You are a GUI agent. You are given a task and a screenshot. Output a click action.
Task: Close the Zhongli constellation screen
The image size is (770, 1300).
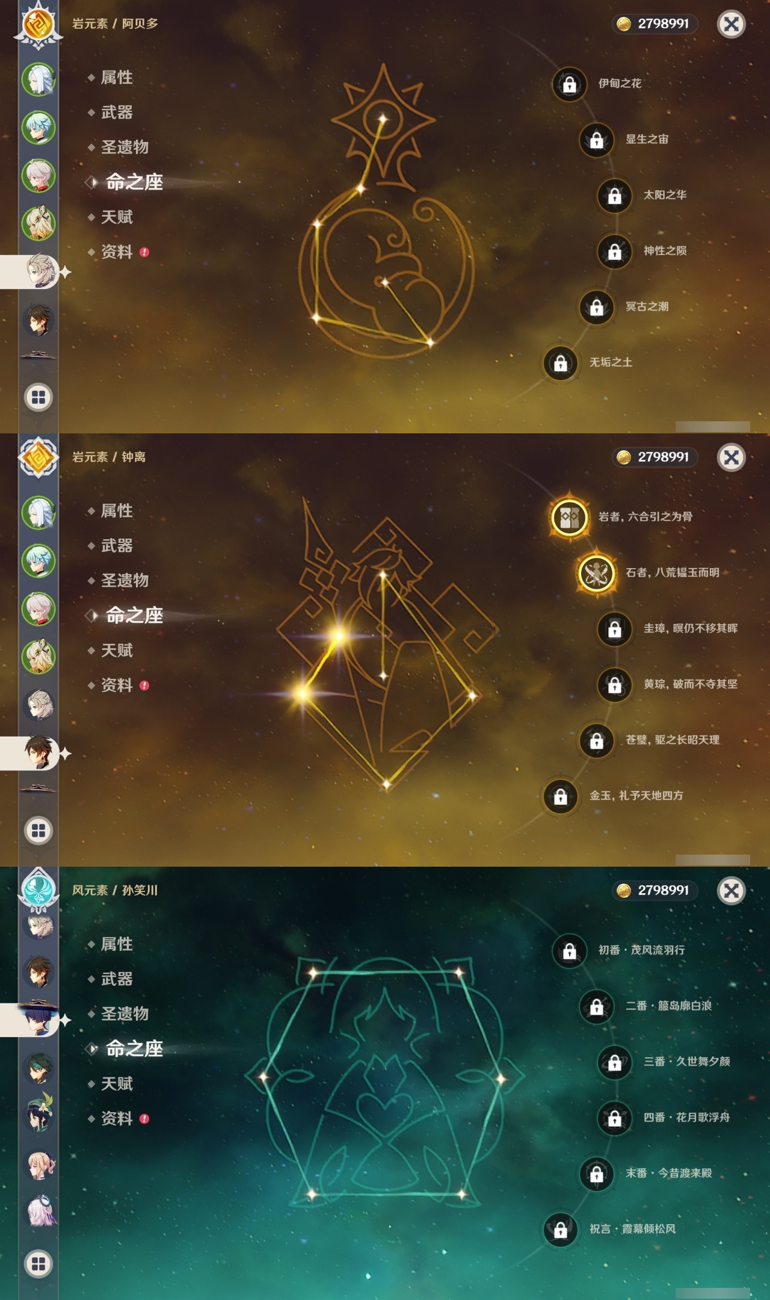(731, 457)
